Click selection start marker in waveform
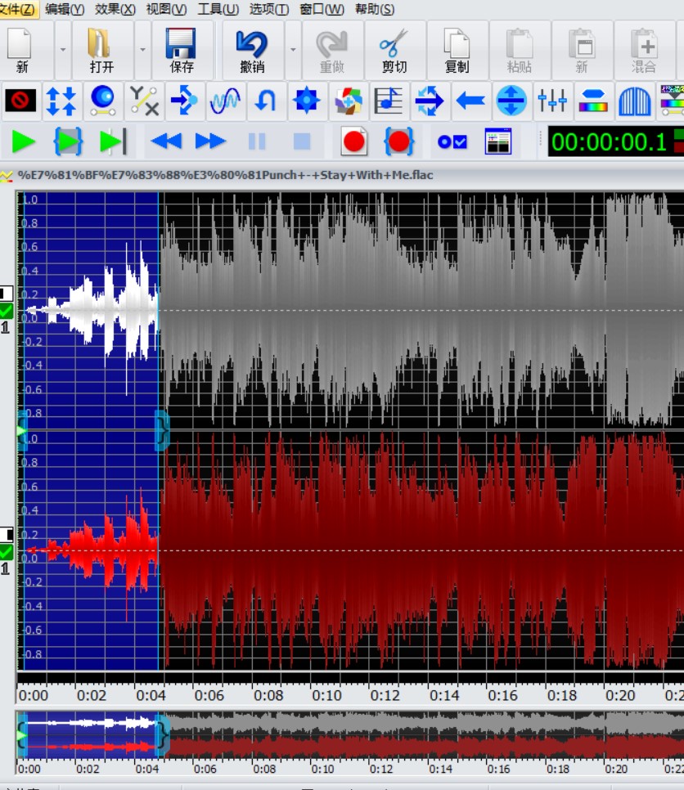The height and width of the screenshot is (790, 684). click(x=21, y=431)
